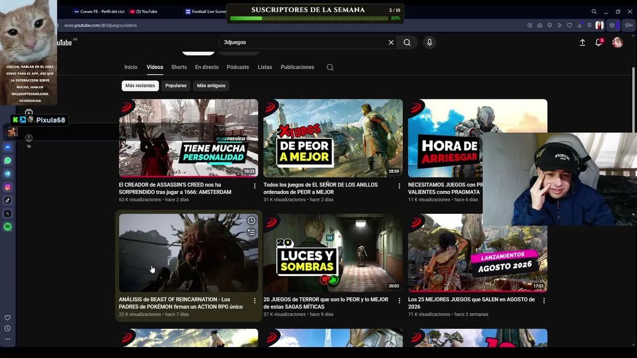The image size is (637, 358).
Task: Open browsing history clock in sidebar
Action: point(7,328)
